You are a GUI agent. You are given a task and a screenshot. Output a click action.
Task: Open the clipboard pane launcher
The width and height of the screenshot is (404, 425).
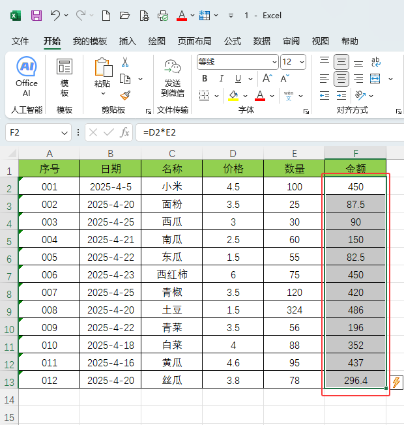pyautogui.click(x=148, y=111)
